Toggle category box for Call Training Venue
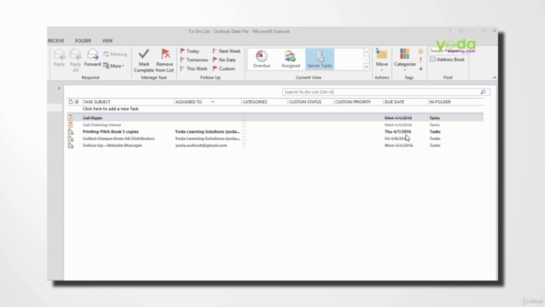The height and width of the screenshot is (307, 545). (244, 125)
